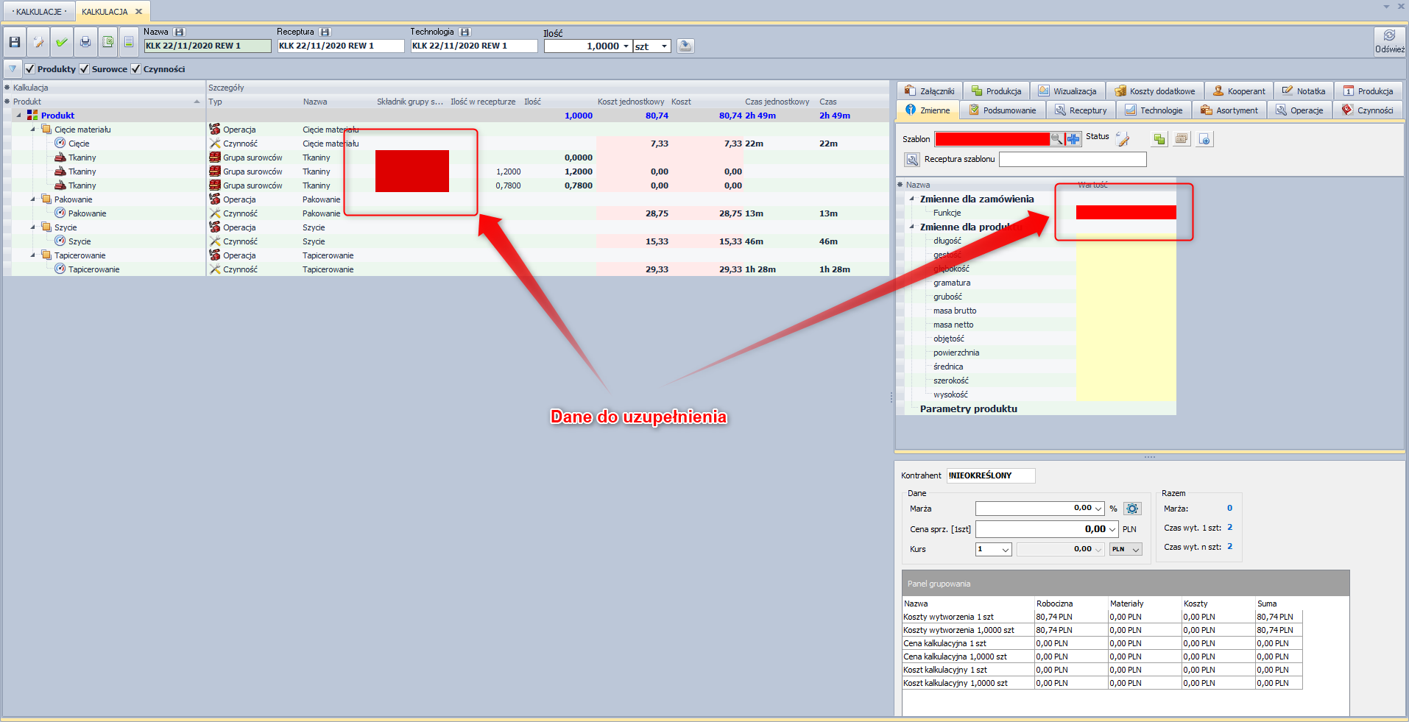Click the filter funnel icon
The image size is (1409, 722).
tap(13, 69)
